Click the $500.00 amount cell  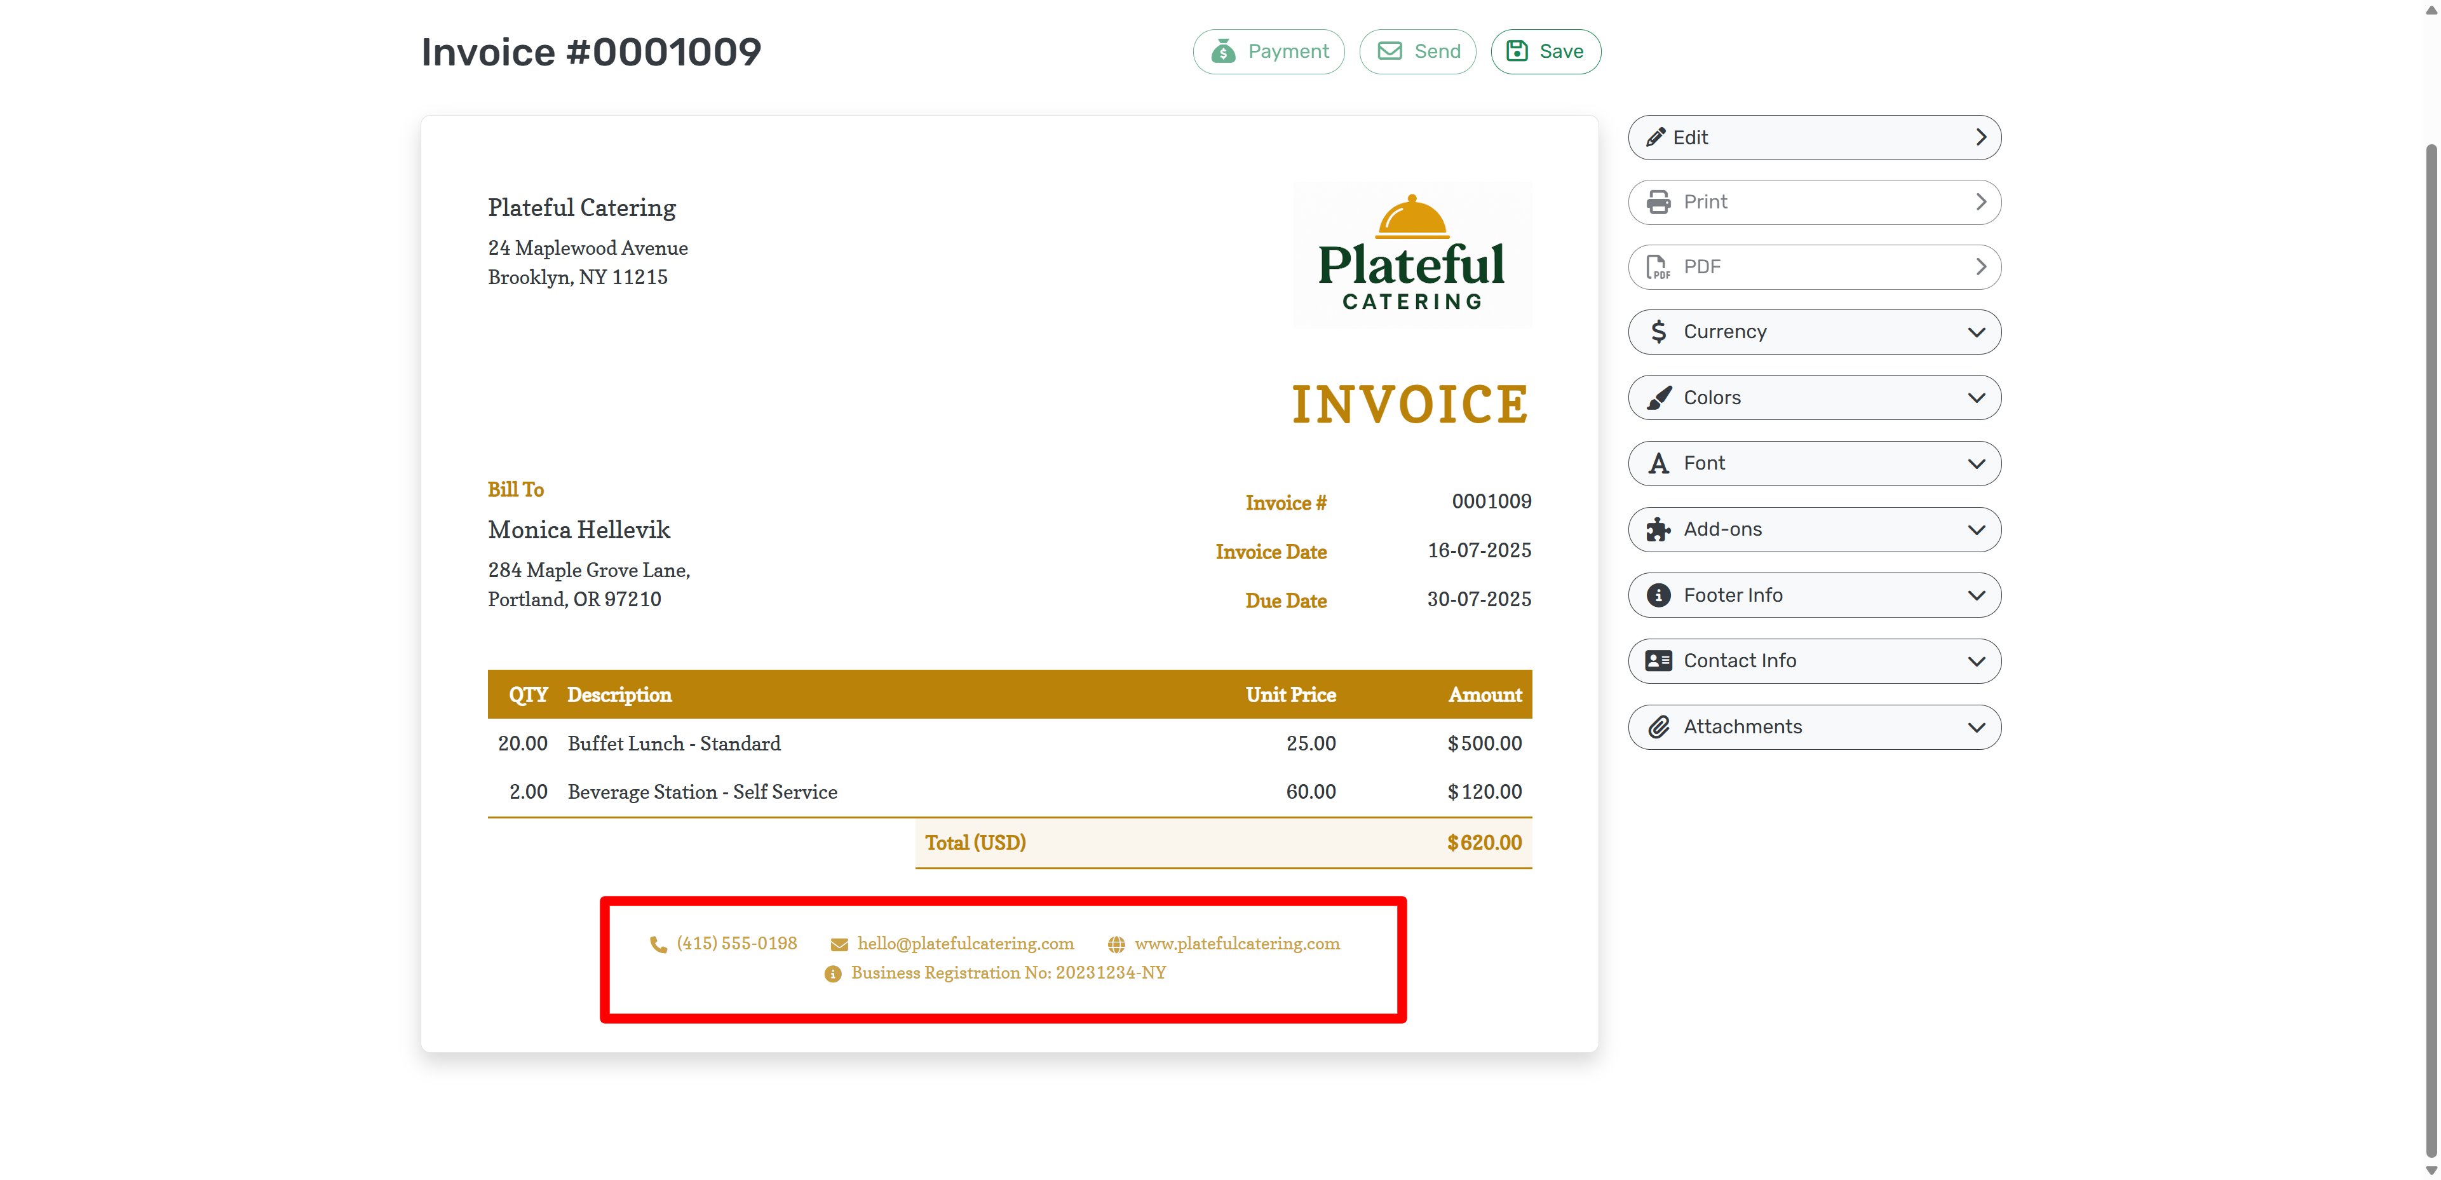(x=1484, y=744)
